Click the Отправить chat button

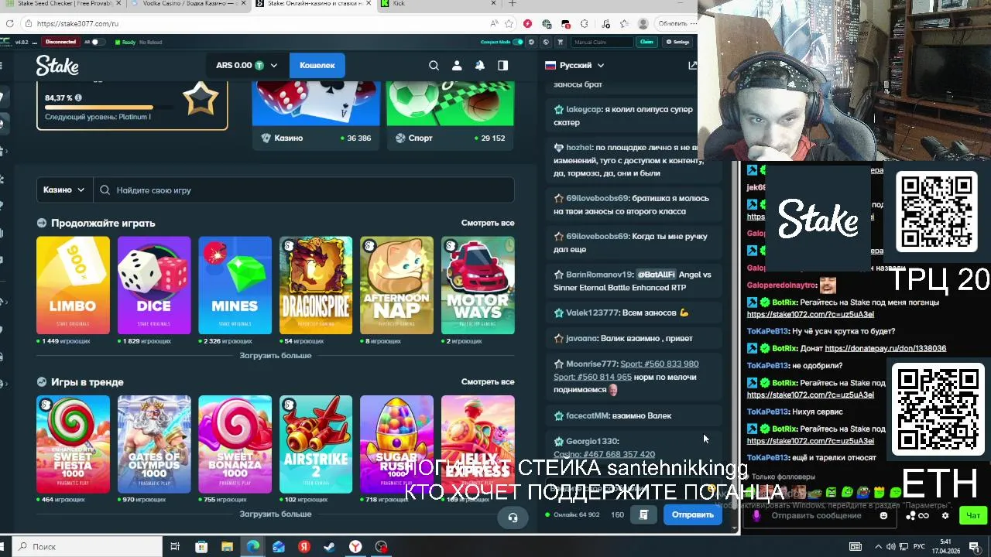[x=693, y=514]
